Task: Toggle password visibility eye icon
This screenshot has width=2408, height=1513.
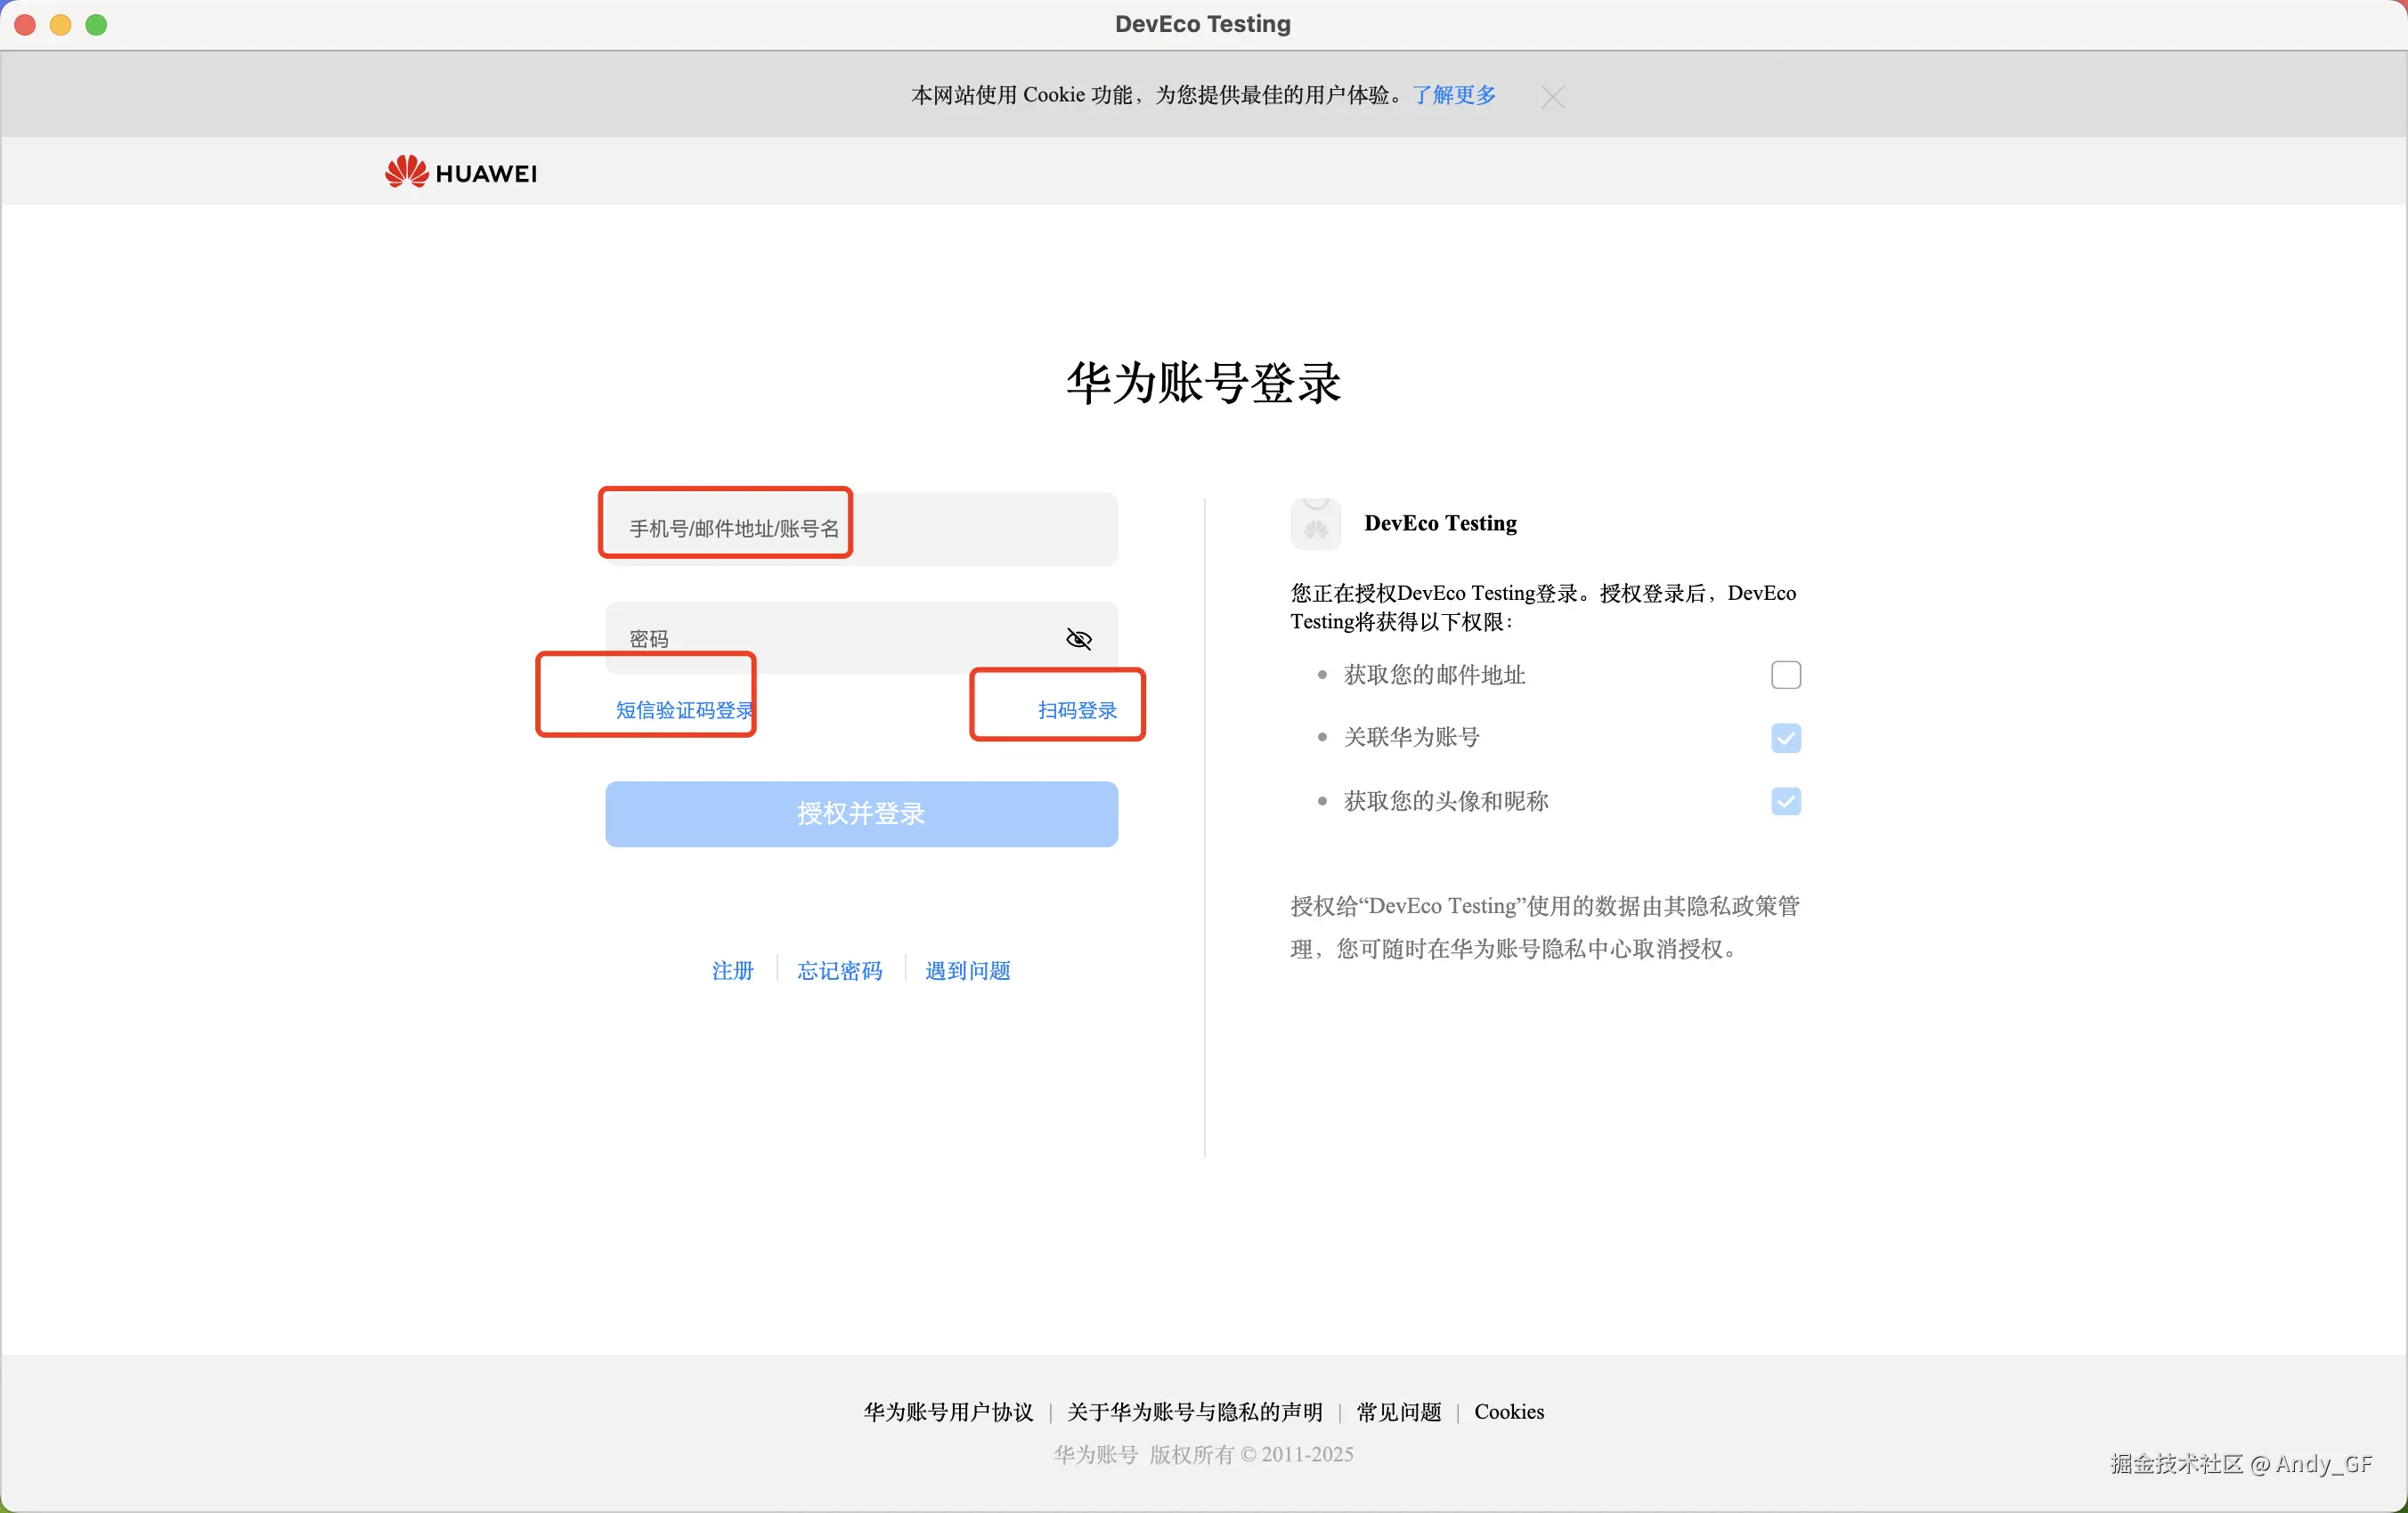Action: [x=1079, y=639]
